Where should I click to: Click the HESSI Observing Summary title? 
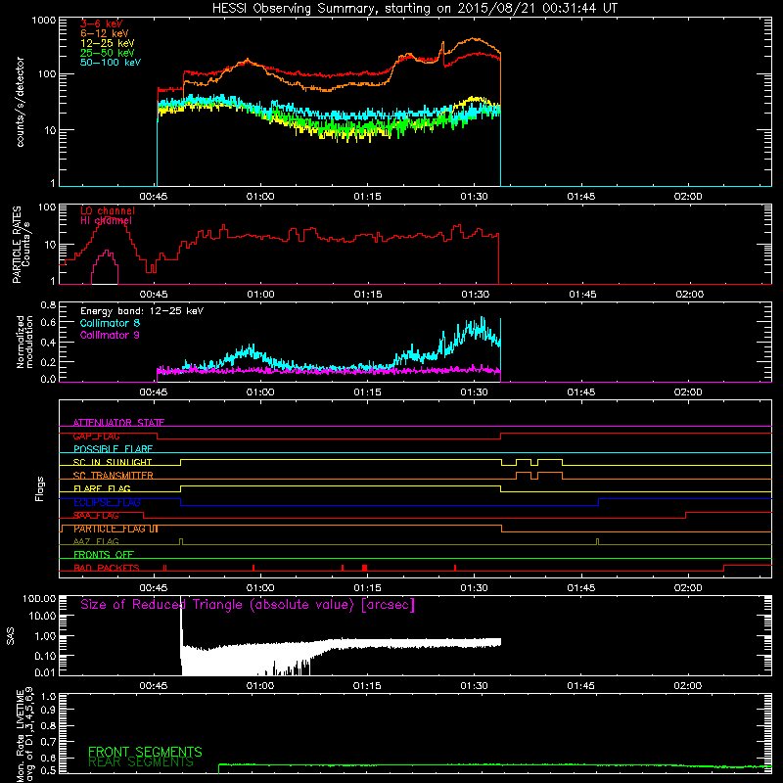(x=415, y=9)
